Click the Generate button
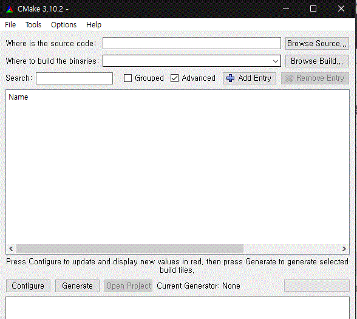Image resolution: width=357 pixels, height=319 pixels. coord(78,286)
